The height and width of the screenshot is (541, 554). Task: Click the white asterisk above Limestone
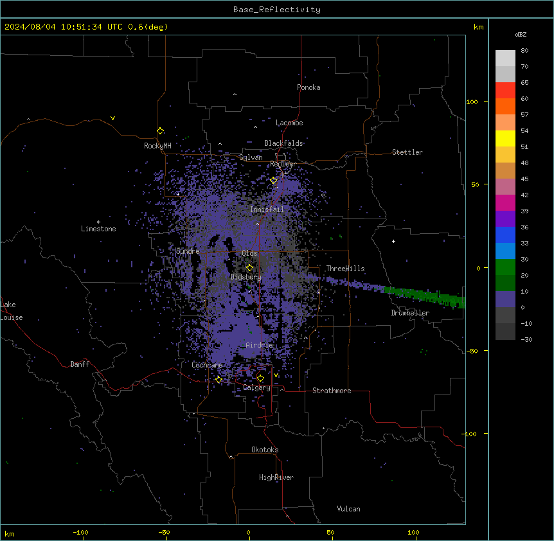pyautogui.click(x=98, y=222)
